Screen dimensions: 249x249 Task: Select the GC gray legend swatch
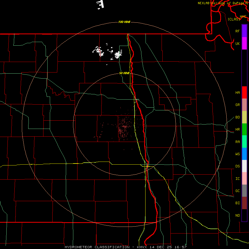244,191
